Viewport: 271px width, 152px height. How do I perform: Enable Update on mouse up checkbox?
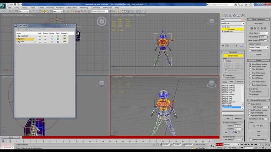pos(250,139)
